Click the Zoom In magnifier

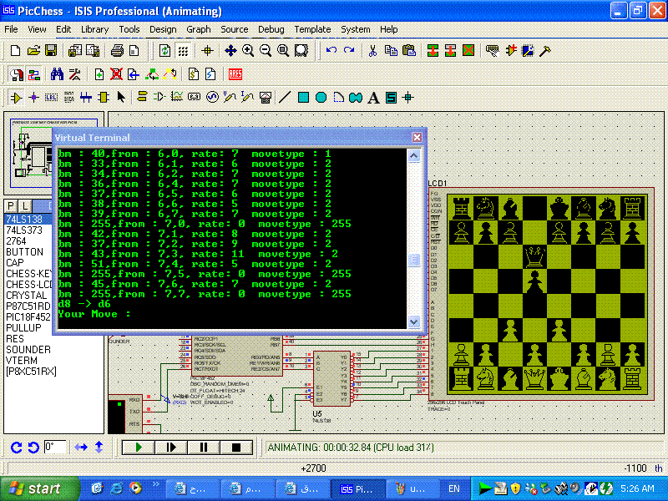click(x=247, y=51)
